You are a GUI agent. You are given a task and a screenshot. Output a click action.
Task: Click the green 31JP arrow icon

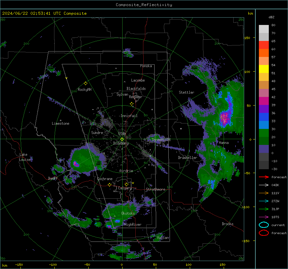264,209
